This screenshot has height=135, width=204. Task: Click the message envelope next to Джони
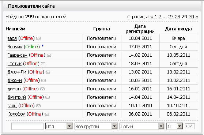(44, 80)
